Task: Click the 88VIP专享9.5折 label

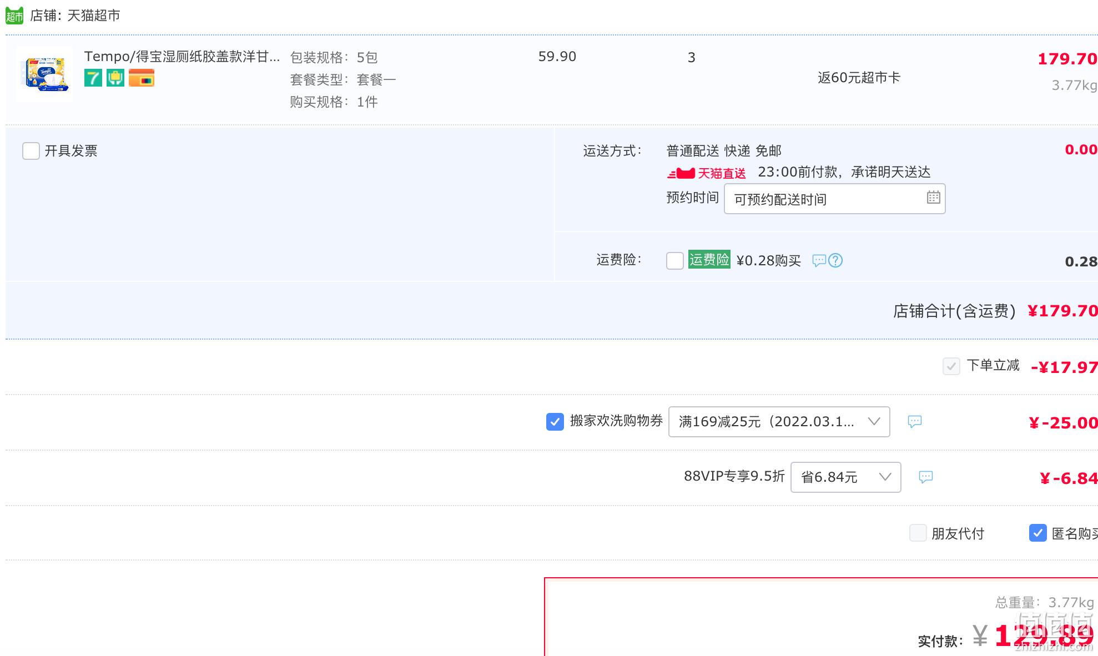Action: pos(734,476)
